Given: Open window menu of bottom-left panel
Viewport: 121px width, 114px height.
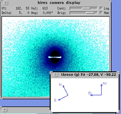Looking at the screenshot, I should (5, 110).
